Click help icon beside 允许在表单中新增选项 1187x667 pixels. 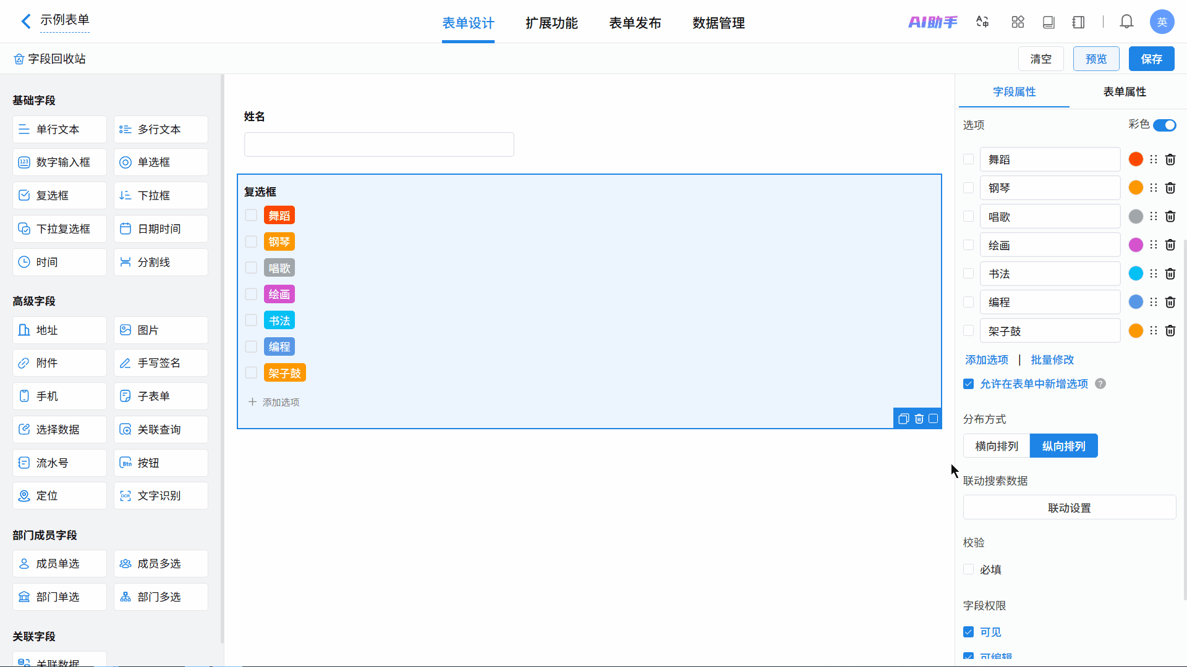pos(1100,384)
